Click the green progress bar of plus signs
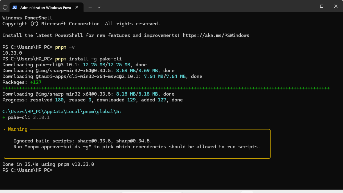Image resolution: width=343 pixels, height=193 pixels. pos(166,88)
